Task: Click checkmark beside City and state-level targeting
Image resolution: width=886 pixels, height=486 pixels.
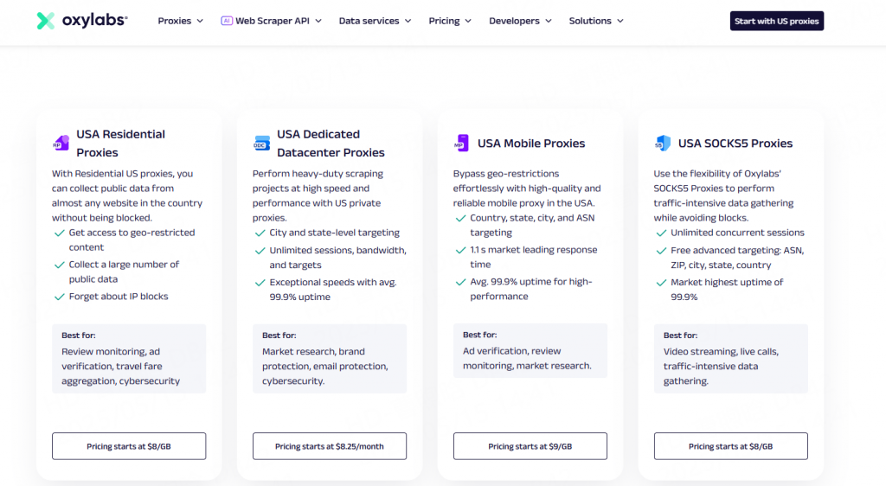Action: coord(260,233)
